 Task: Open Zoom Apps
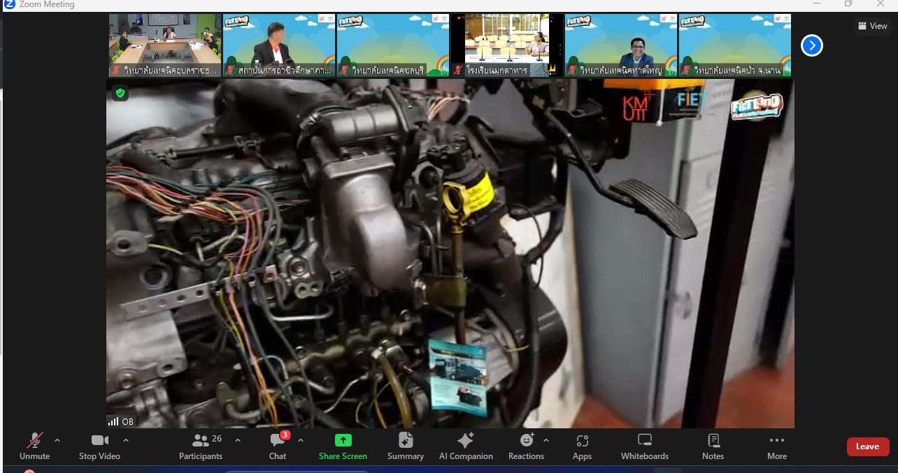582,446
